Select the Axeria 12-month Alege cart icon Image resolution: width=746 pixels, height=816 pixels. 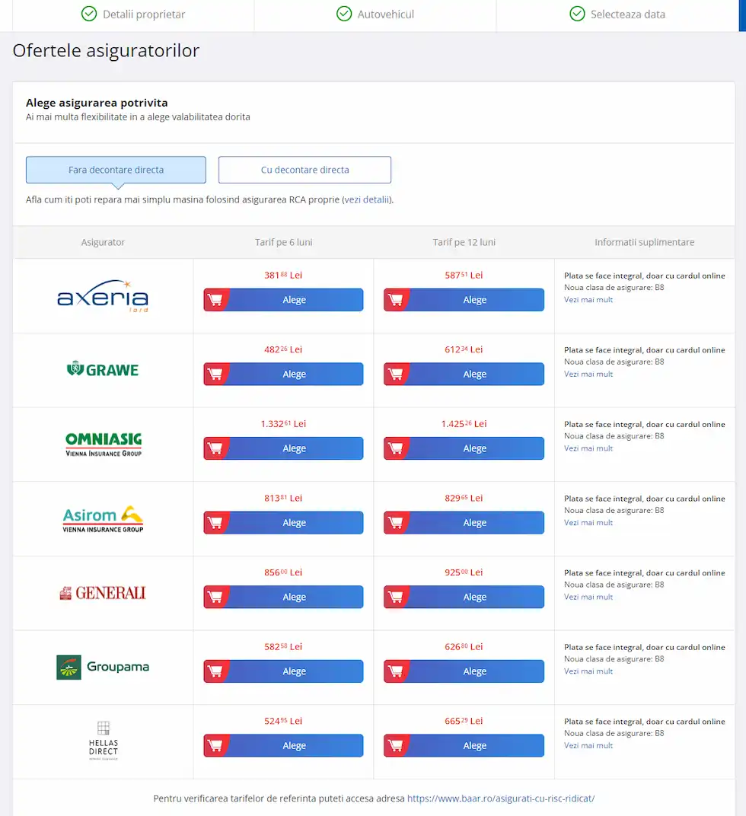pyautogui.click(x=396, y=300)
